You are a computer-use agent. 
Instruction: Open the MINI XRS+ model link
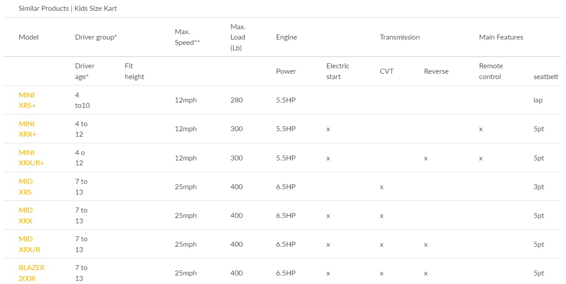[27, 100]
